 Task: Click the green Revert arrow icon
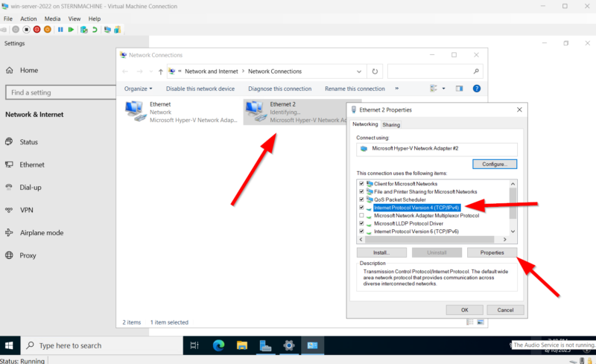95,30
